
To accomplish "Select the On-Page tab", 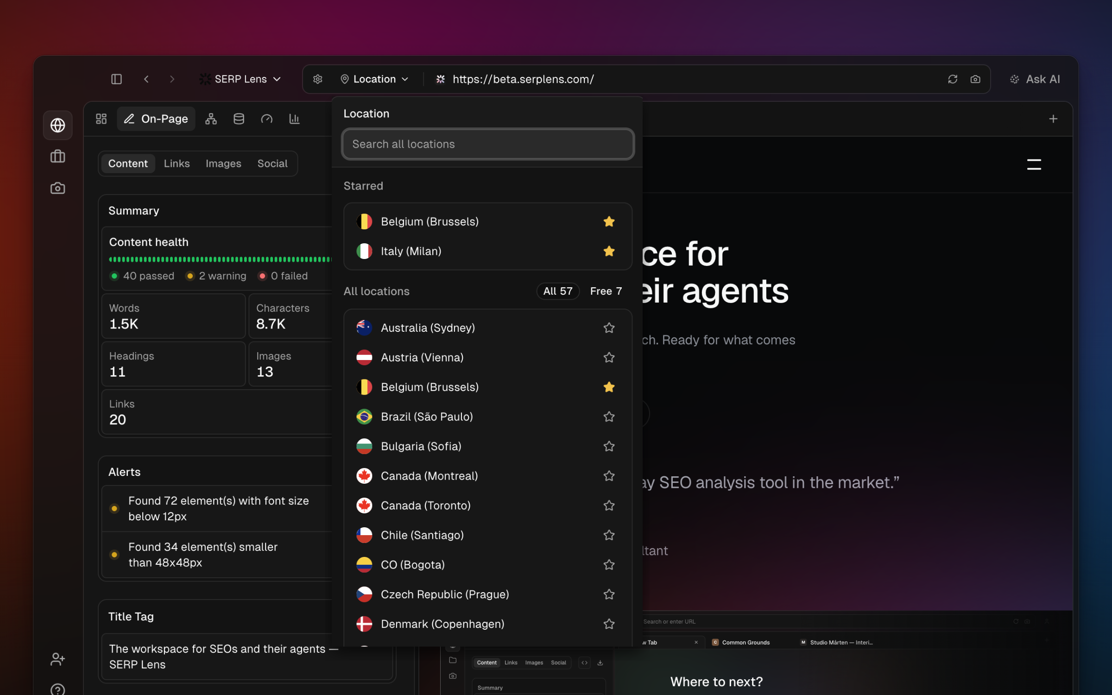I will 156,119.
